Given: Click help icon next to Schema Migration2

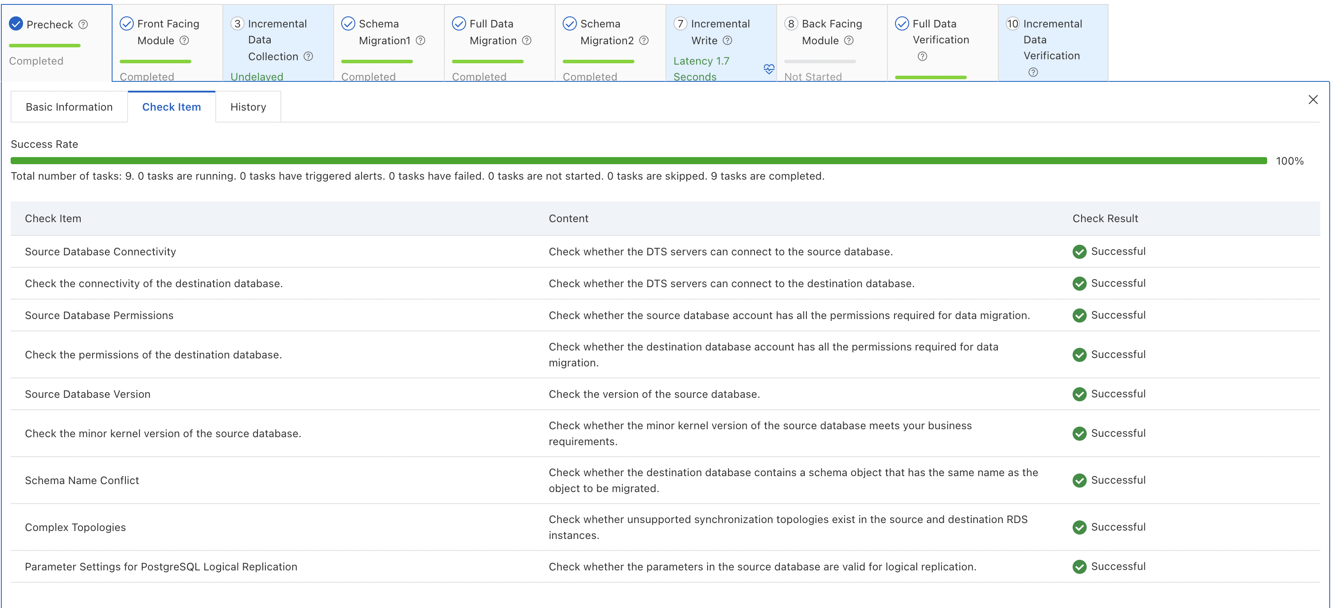Looking at the screenshot, I should [x=644, y=40].
